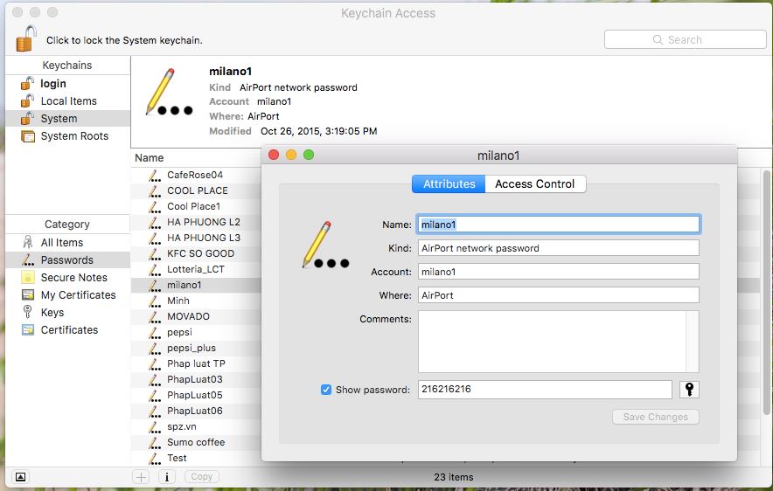Click the Save Changes button

655,417
